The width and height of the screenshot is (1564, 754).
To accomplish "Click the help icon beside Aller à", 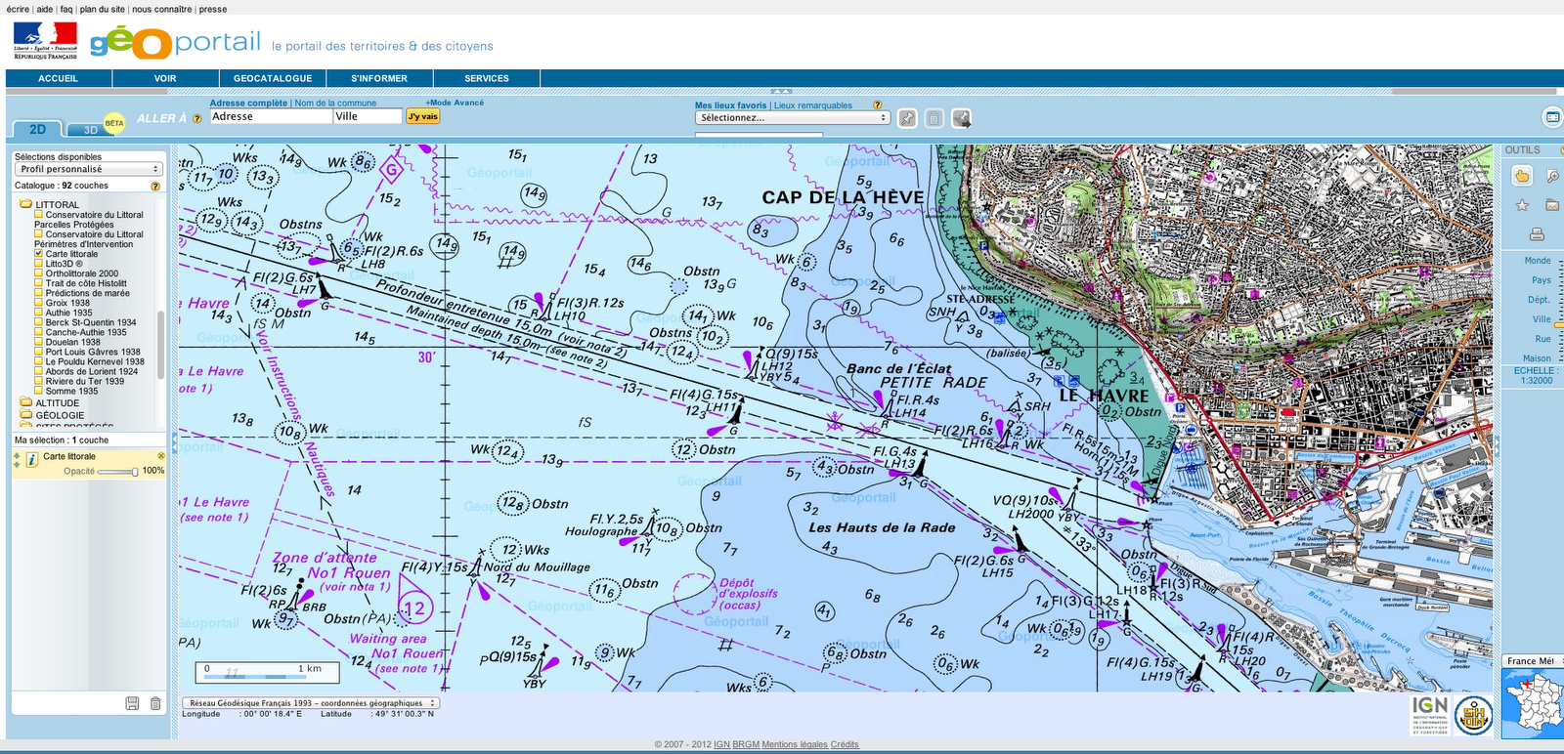I will click(x=197, y=119).
